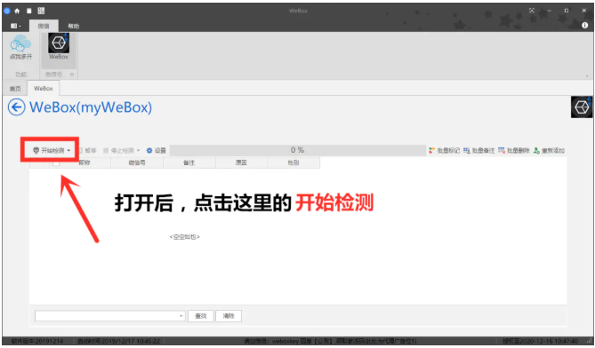This screenshot has height=348, width=595.
Task: Click the 0 % progress bar
Action: click(x=297, y=150)
